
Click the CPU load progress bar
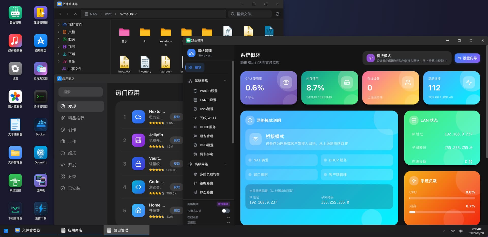tap(442, 198)
